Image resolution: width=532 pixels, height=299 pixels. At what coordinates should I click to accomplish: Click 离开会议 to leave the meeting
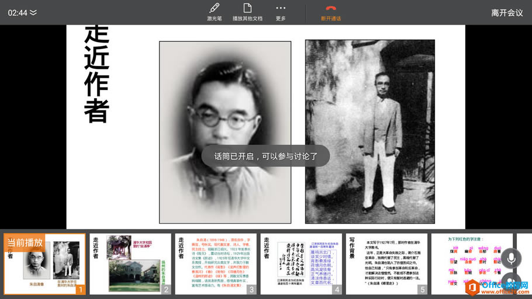[x=507, y=13]
